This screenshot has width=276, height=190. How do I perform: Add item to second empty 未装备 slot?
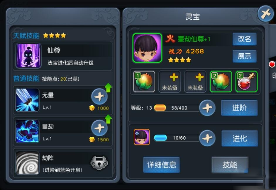(x=195, y=82)
